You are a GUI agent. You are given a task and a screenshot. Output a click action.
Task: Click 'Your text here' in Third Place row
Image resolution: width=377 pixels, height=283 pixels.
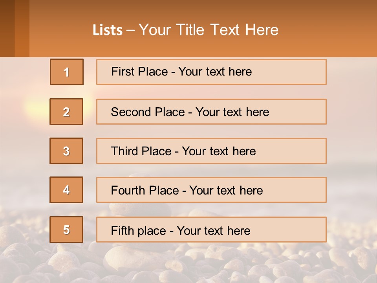(x=219, y=151)
